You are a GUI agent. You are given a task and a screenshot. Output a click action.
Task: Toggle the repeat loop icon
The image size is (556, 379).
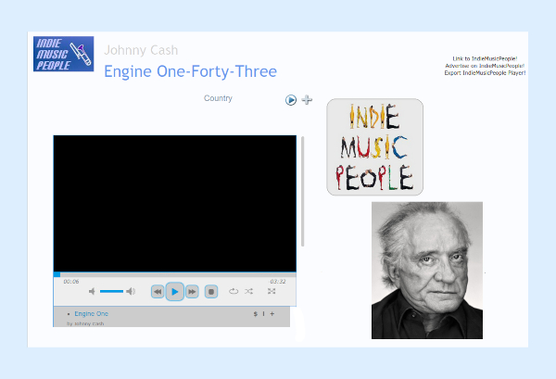coord(234,291)
